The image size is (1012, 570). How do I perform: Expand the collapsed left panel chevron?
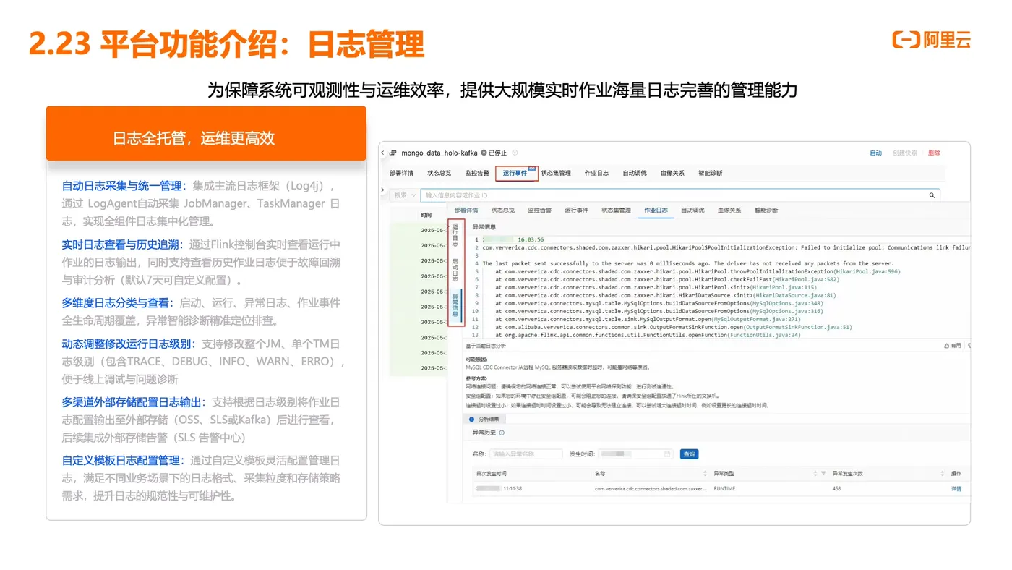381,189
